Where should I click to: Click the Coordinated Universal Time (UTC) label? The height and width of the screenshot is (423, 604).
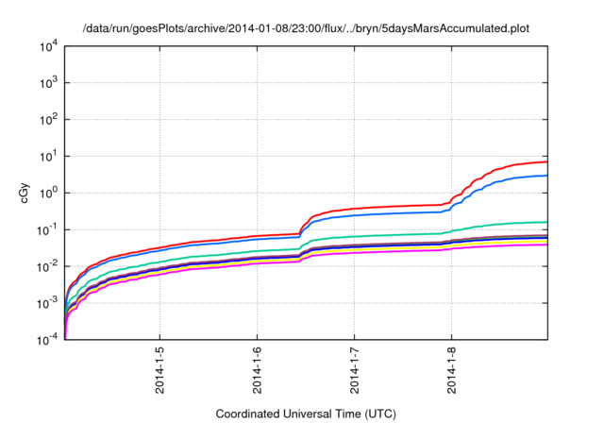[306, 414]
